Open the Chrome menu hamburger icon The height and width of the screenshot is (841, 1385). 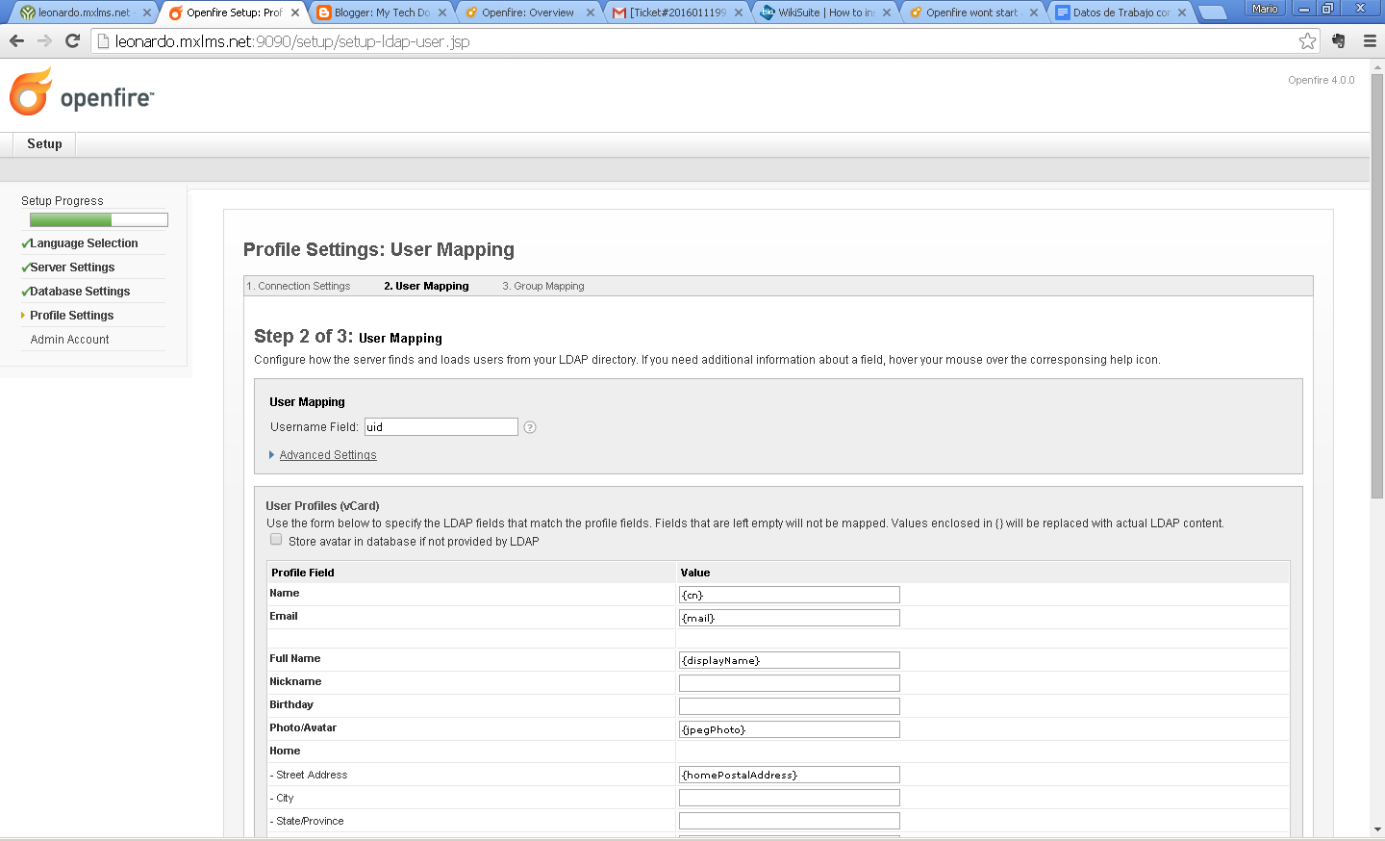tap(1370, 40)
